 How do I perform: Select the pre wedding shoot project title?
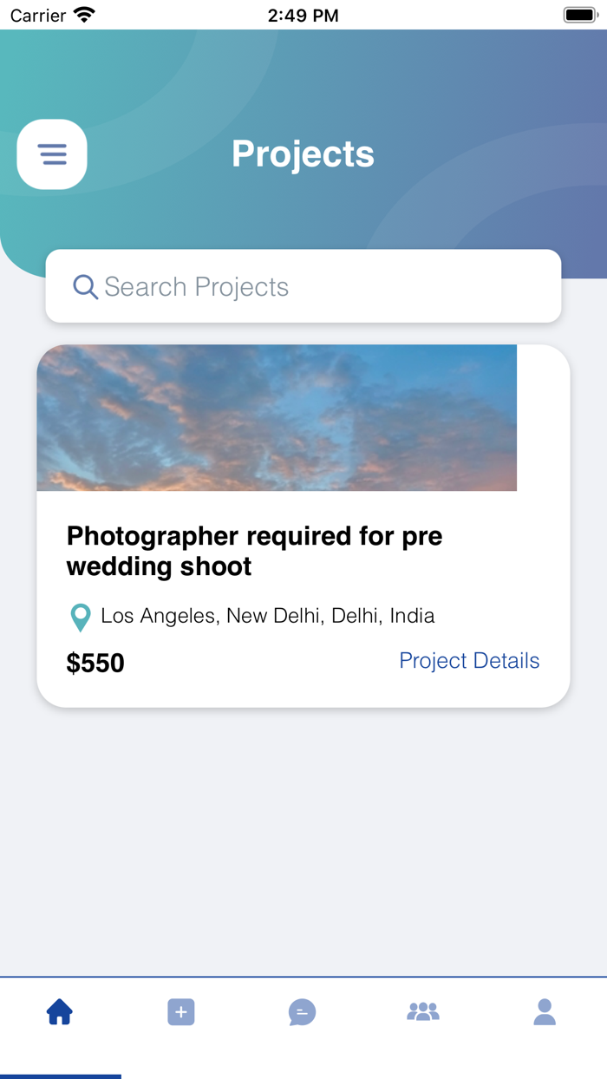(254, 551)
